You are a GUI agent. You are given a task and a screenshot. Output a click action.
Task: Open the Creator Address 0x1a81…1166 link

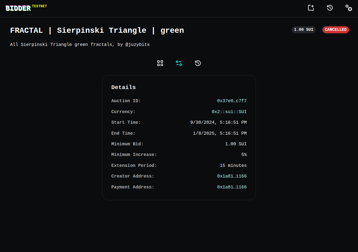point(232,176)
